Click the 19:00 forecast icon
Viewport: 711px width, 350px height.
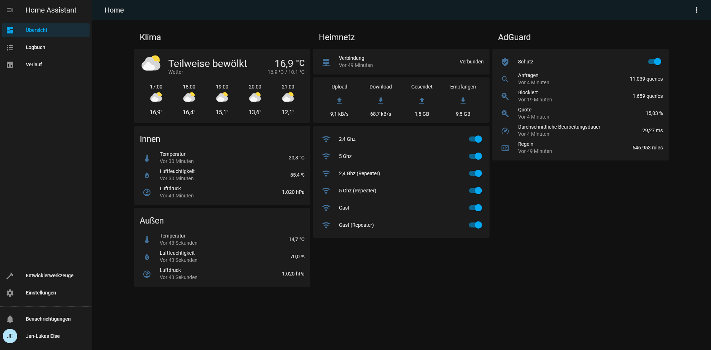pos(222,97)
